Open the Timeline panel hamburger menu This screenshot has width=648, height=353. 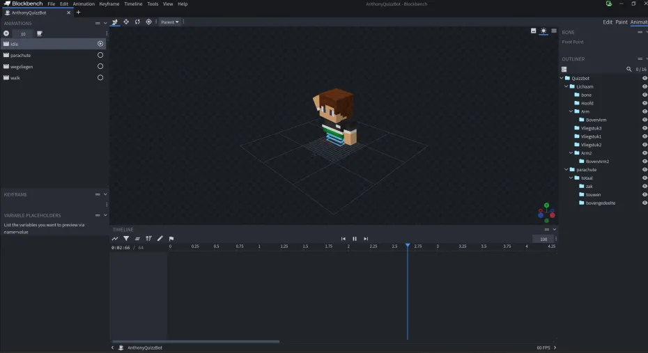point(547,230)
